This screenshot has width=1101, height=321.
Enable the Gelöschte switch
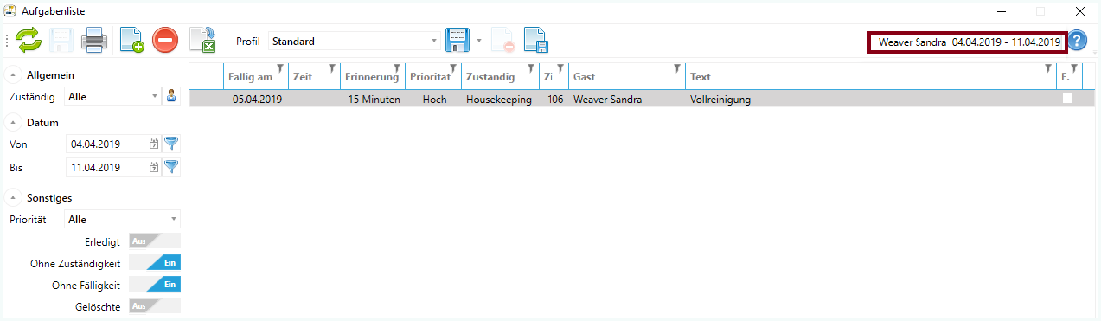click(155, 305)
